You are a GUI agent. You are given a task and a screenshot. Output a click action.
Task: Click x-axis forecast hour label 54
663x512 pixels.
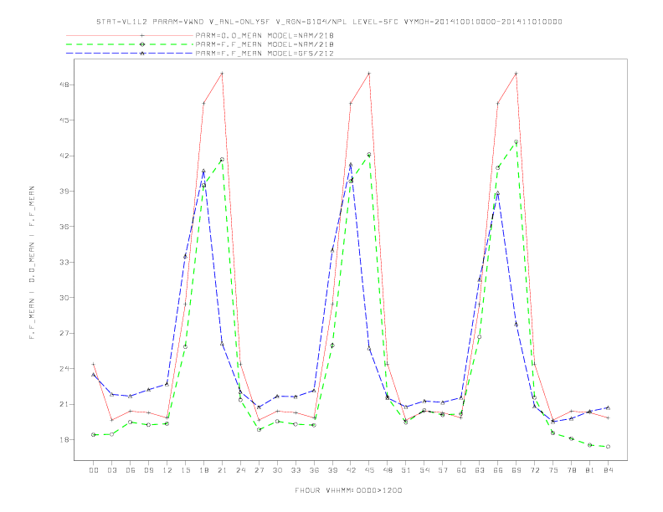click(x=424, y=470)
